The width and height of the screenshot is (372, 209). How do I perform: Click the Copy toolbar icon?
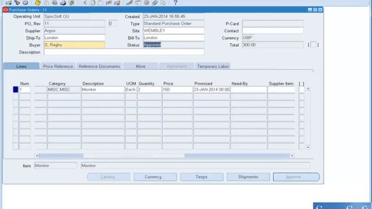click(x=93, y=2)
